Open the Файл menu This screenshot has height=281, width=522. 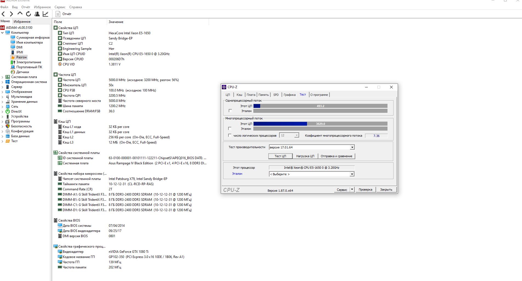(x=4, y=7)
